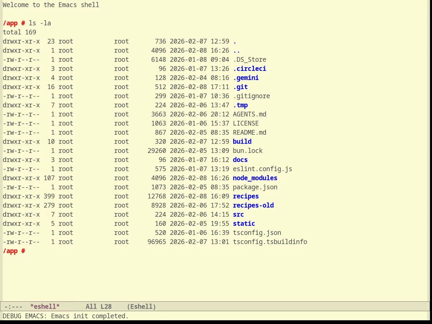Click the L28 line number indicator
The image size is (432, 324).
click(106, 306)
